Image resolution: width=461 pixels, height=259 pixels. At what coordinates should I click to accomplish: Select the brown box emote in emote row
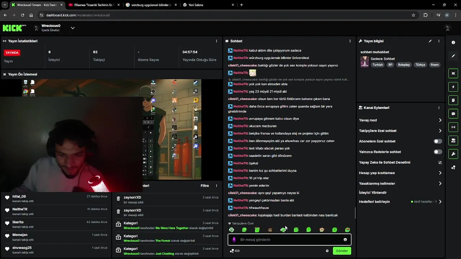click(x=270, y=230)
